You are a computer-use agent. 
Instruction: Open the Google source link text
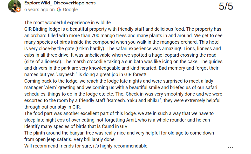(x=70, y=10)
